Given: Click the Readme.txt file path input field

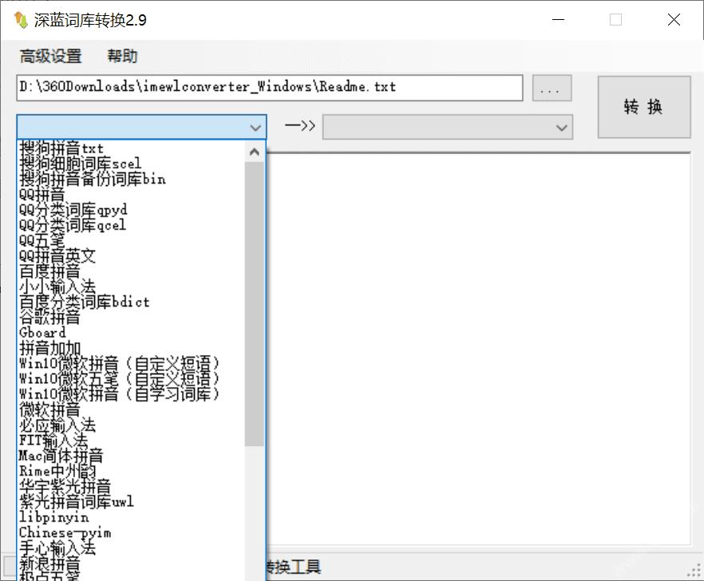Looking at the screenshot, I should pyautogui.click(x=267, y=88).
